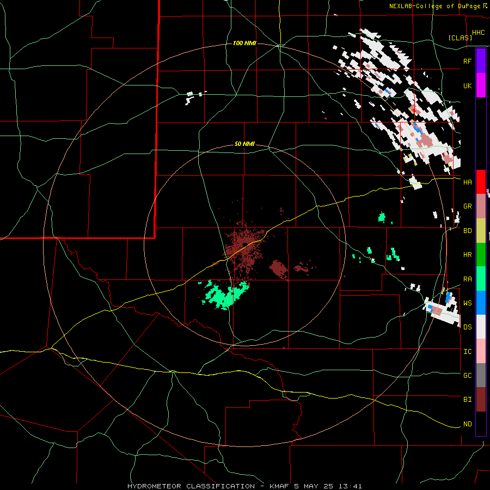Click the RF purple legend swatch
Viewport: 490px width, 490px height.
pos(481,61)
